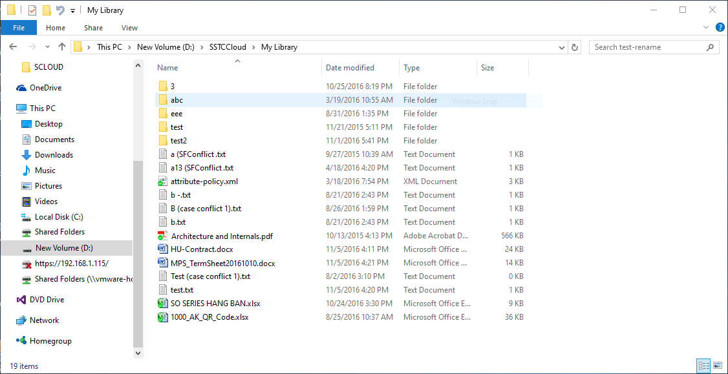Click the Undo icon in title bar
Viewport: 728px width, 374px height.
click(x=60, y=10)
